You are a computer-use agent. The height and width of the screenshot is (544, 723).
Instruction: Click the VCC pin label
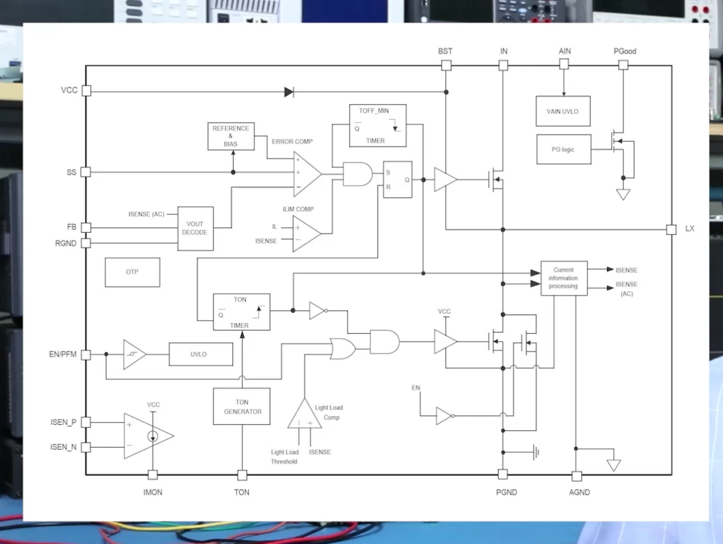click(69, 90)
